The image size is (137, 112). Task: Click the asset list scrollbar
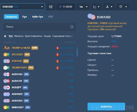[x=77, y=52]
